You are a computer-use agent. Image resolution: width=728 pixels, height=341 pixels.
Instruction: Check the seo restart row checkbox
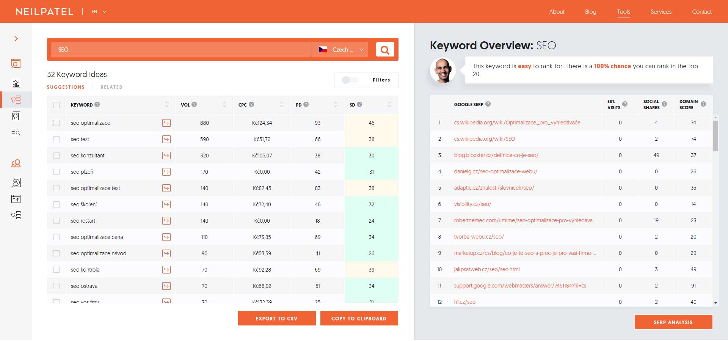pyautogui.click(x=56, y=221)
